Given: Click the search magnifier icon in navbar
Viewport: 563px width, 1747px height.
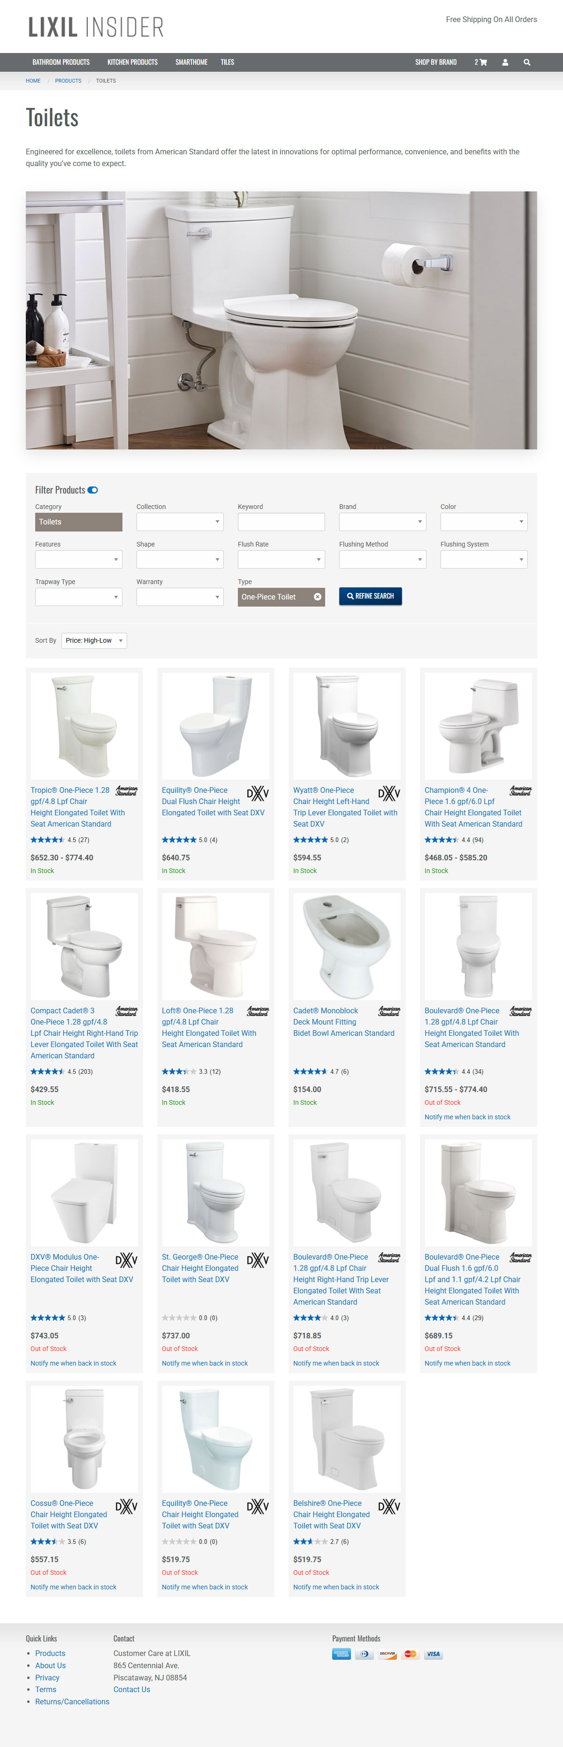Looking at the screenshot, I should pyautogui.click(x=526, y=62).
